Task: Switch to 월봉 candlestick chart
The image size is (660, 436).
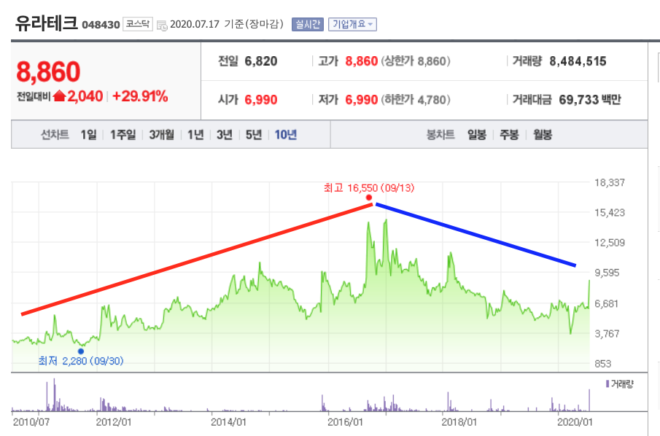Action: coord(543,135)
